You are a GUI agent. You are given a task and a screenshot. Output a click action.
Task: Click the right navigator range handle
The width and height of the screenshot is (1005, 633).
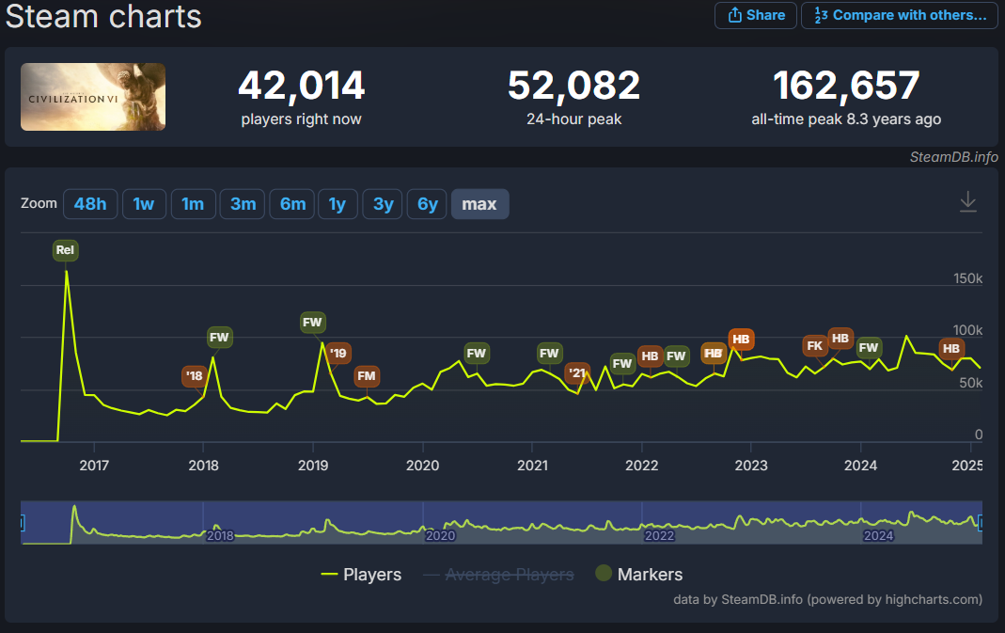click(981, 523)
